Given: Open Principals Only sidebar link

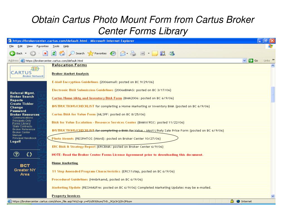Looking at the screenshot, I should click(22, 120).
